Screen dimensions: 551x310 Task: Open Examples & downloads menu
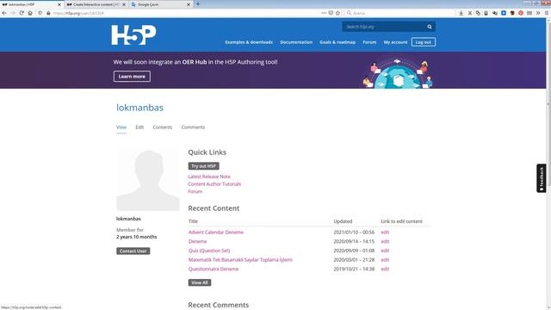[249, 42]
